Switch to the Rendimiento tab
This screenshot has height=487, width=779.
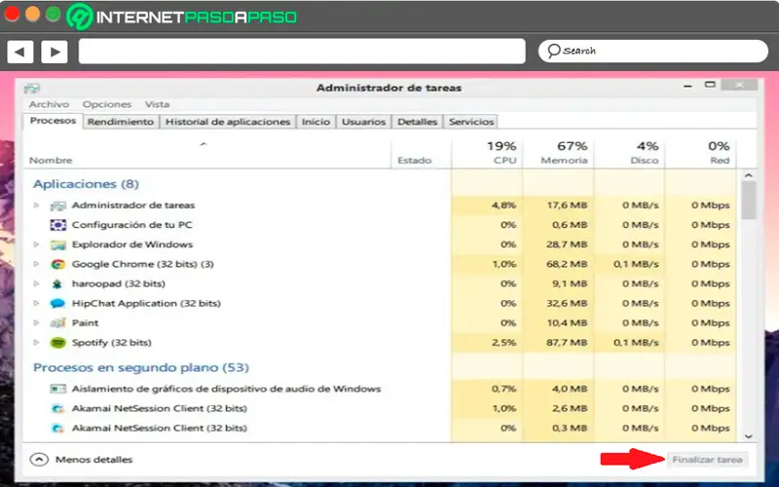pyautogui.click(x=121, y=122)
